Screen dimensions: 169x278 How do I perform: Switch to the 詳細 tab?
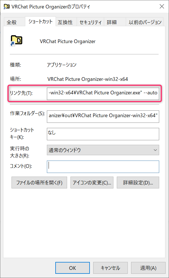[x=115, y=22]
